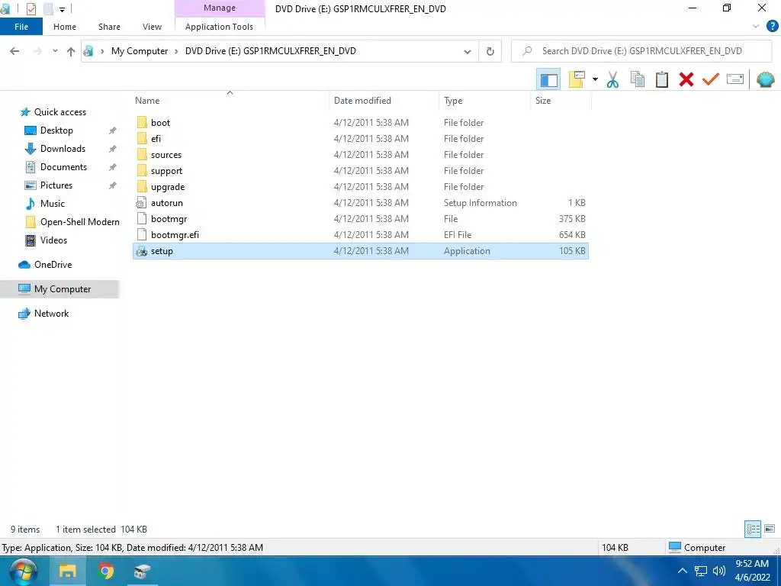
Task: Click the Properties icon in quick access toolbar
Action: pos(31,9)
